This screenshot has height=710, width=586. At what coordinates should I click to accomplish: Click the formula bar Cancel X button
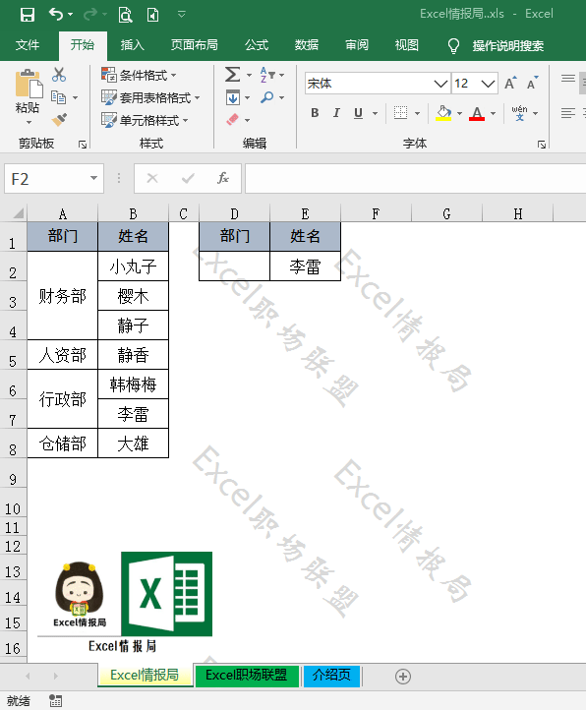click(x=152, y=178)
